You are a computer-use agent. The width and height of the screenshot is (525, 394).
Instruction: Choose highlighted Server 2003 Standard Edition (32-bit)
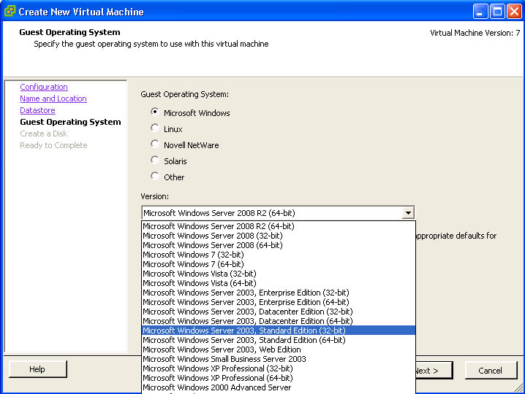point(279,331)
